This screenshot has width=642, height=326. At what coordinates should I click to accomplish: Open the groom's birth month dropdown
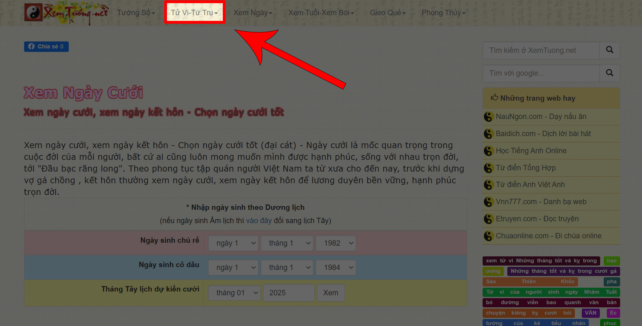tap(287, 243)
